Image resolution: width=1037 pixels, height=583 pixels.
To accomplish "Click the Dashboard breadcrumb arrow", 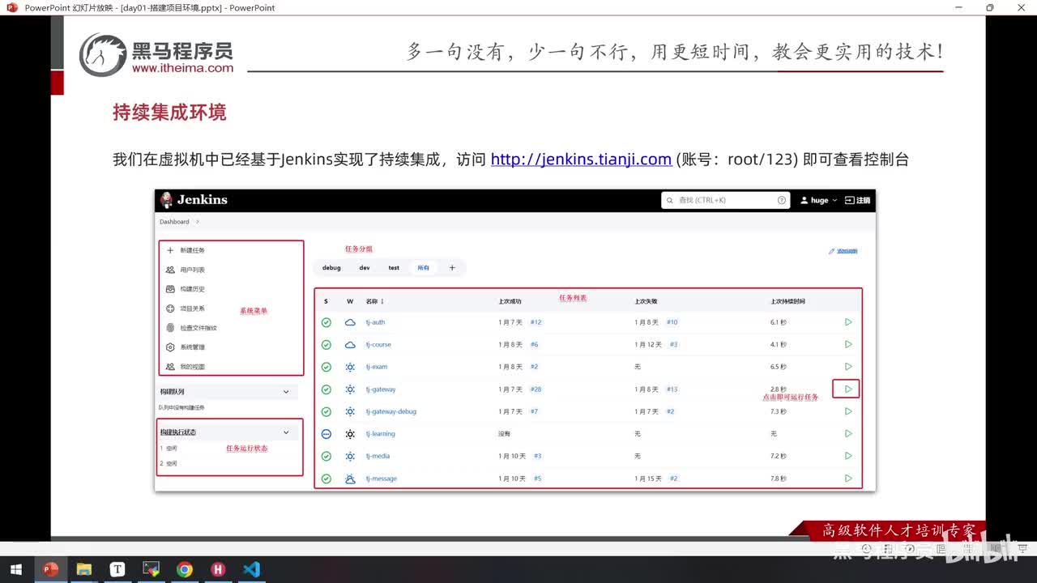I will coord(197,222).
